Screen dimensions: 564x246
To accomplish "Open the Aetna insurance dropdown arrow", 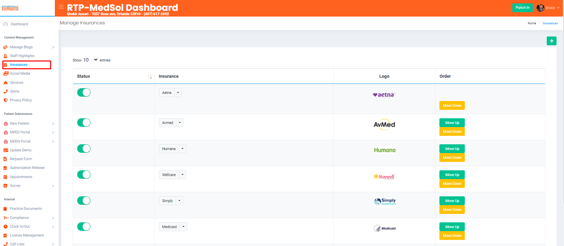I will (x=178, y=93).
